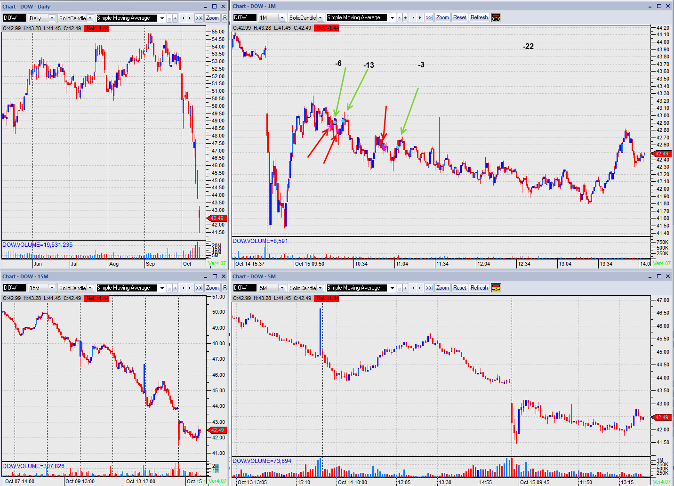Click minus button in 5M chart toolbar
This screenshot has height=486, width=674.
click(399, 288)
